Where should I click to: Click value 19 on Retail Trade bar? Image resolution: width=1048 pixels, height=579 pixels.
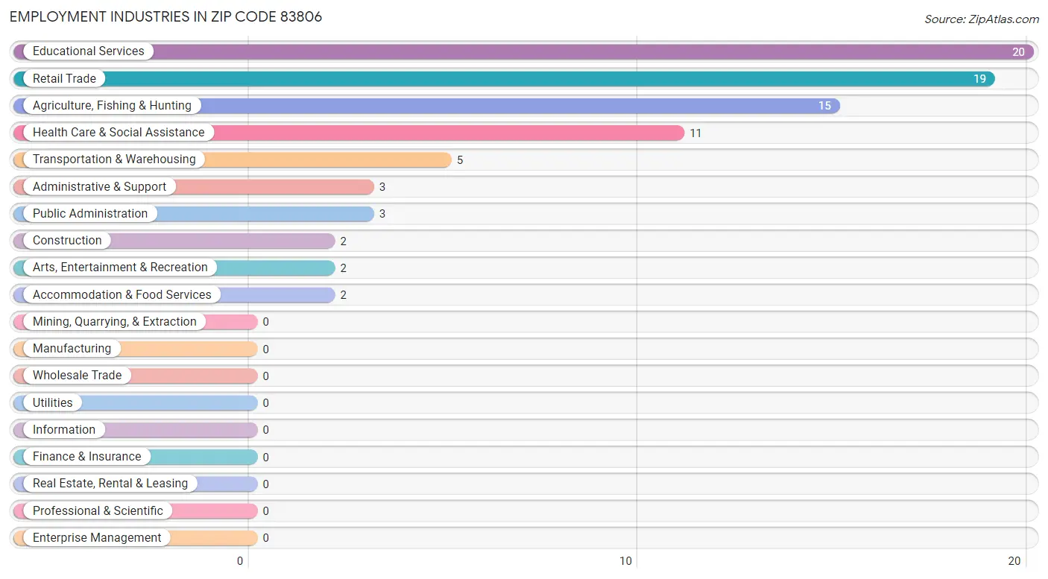(979, 79)
